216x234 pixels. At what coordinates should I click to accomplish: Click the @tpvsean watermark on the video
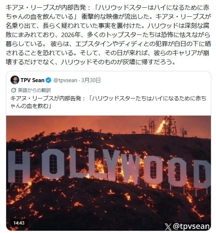[x=191, y=226]
